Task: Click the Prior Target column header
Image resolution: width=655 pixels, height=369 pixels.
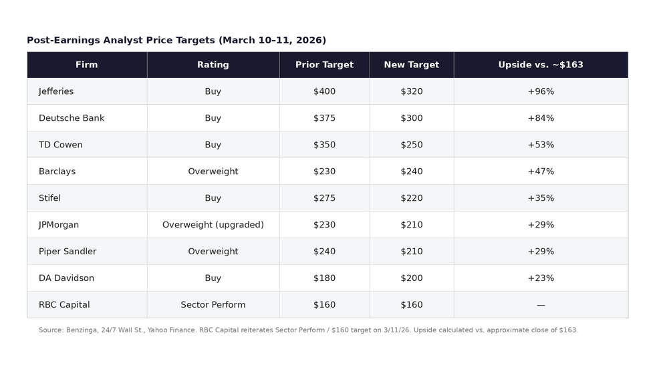Action: 324,65
